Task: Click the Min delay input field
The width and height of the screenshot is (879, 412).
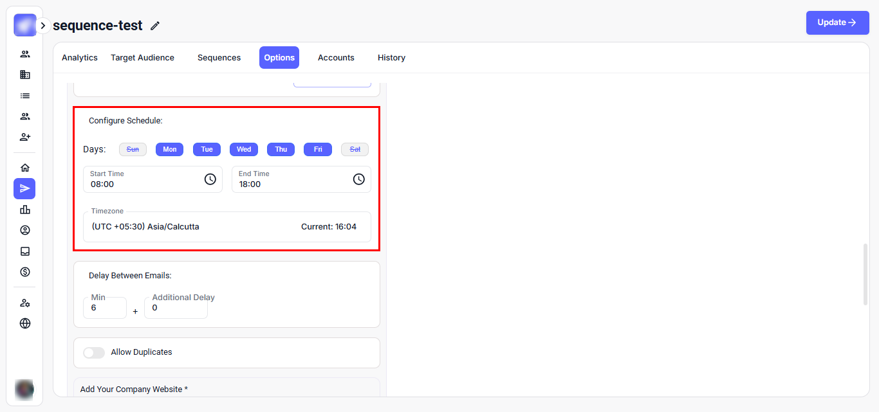Action: [105, 308]
